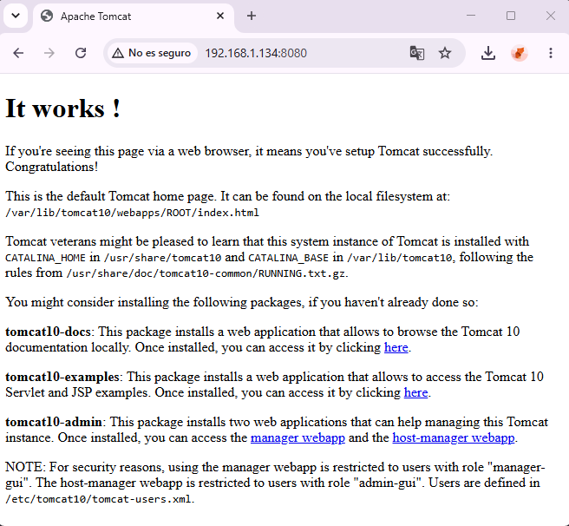Screen dimensions: 569x526
Task: Open the manager webapp link
Action: click(x=298, y=437)
